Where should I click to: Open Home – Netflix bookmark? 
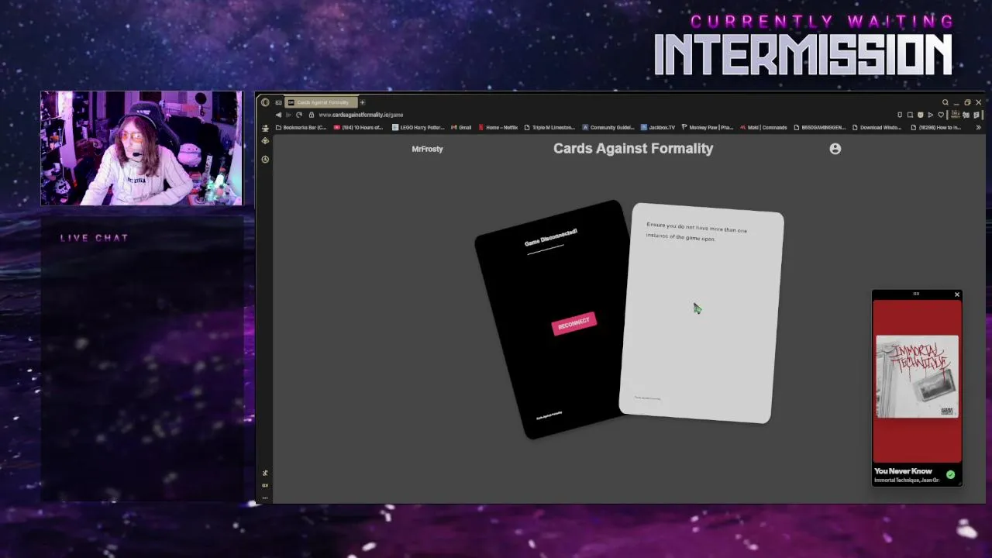click(x=498, y=128)
